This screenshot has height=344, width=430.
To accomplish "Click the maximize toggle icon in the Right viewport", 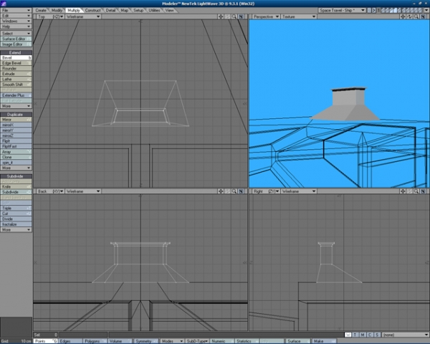I will click(x=423, y=191).
